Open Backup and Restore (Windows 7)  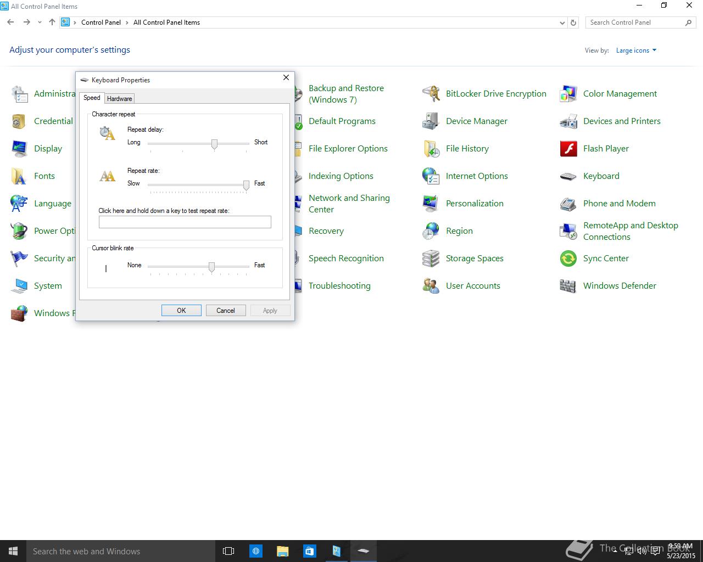(x=346, y=94)
